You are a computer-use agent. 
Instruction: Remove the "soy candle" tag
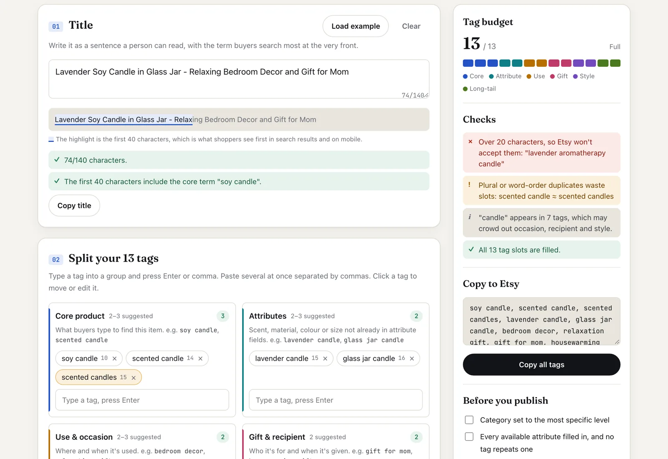click(x=114, y=358)
